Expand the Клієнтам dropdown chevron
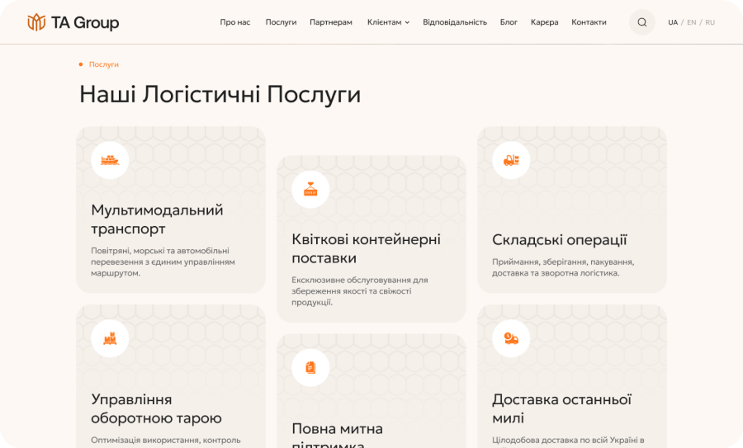743x448 pixels. pyautogui.click(x=407, y=22)
